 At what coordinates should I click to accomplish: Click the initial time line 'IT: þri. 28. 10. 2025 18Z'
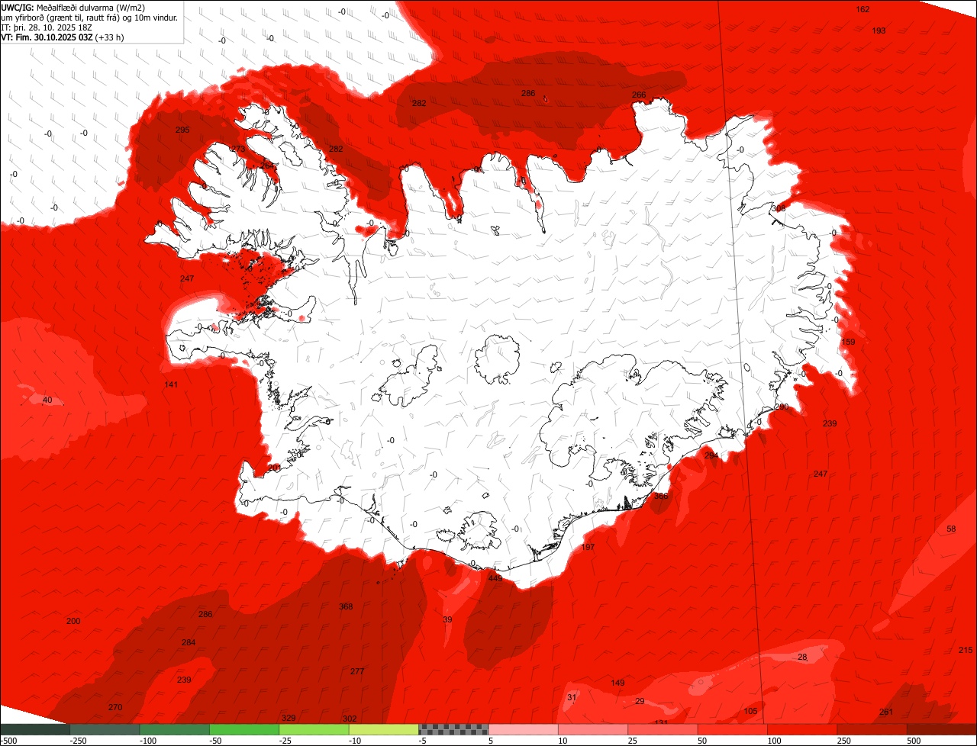[x=47, y=27]
